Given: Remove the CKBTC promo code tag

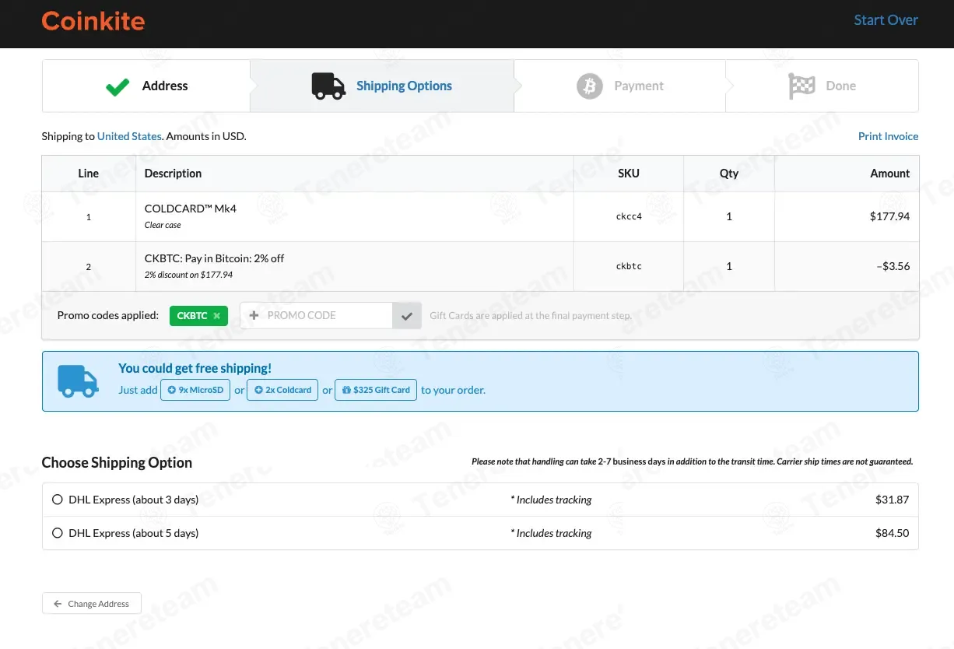Looking at the screenshot, I should [x=217, y=316].
